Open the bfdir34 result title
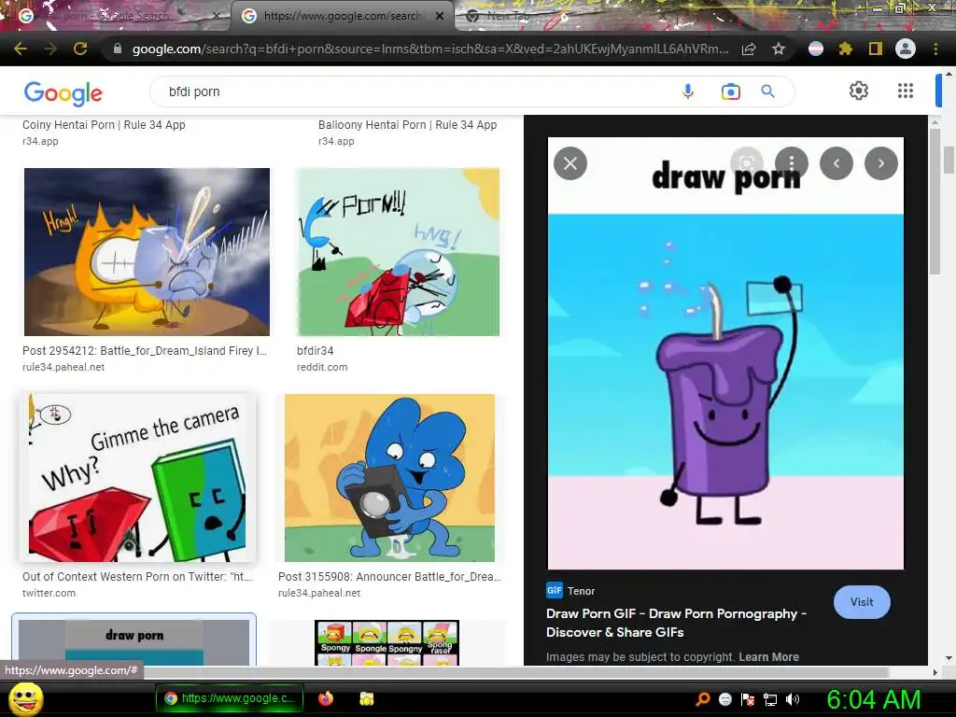The image size is (956, 717). pos(316,351)
